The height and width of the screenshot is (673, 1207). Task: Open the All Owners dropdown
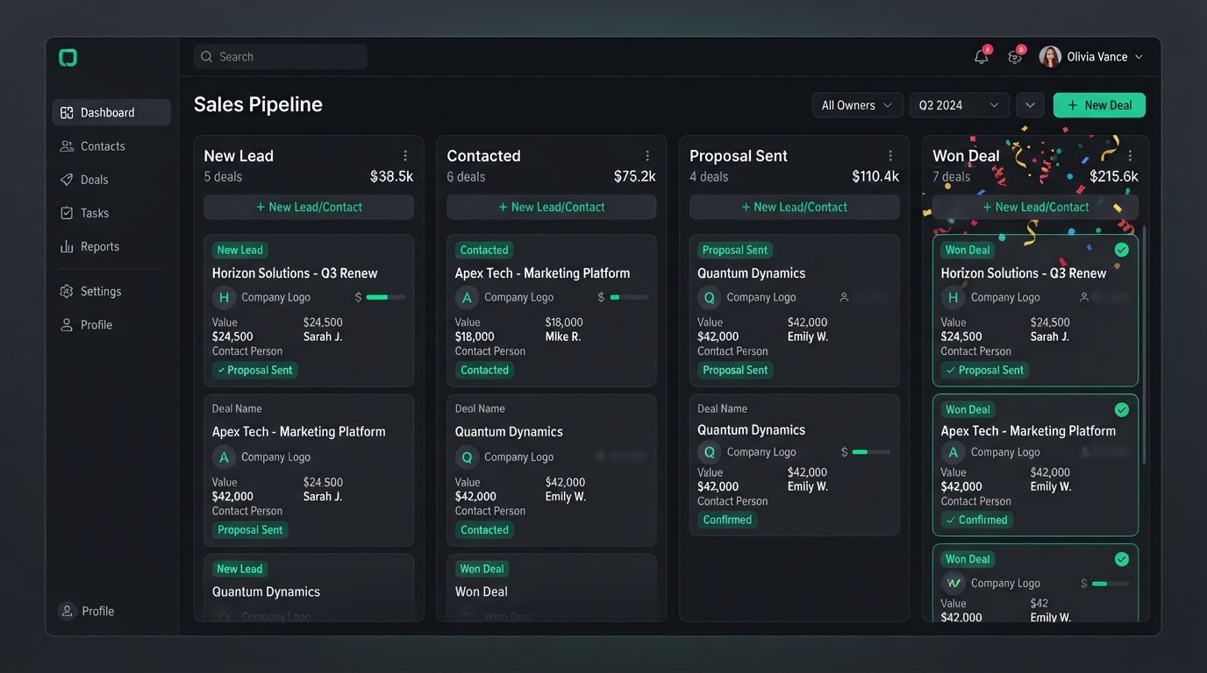coord(858,105)
